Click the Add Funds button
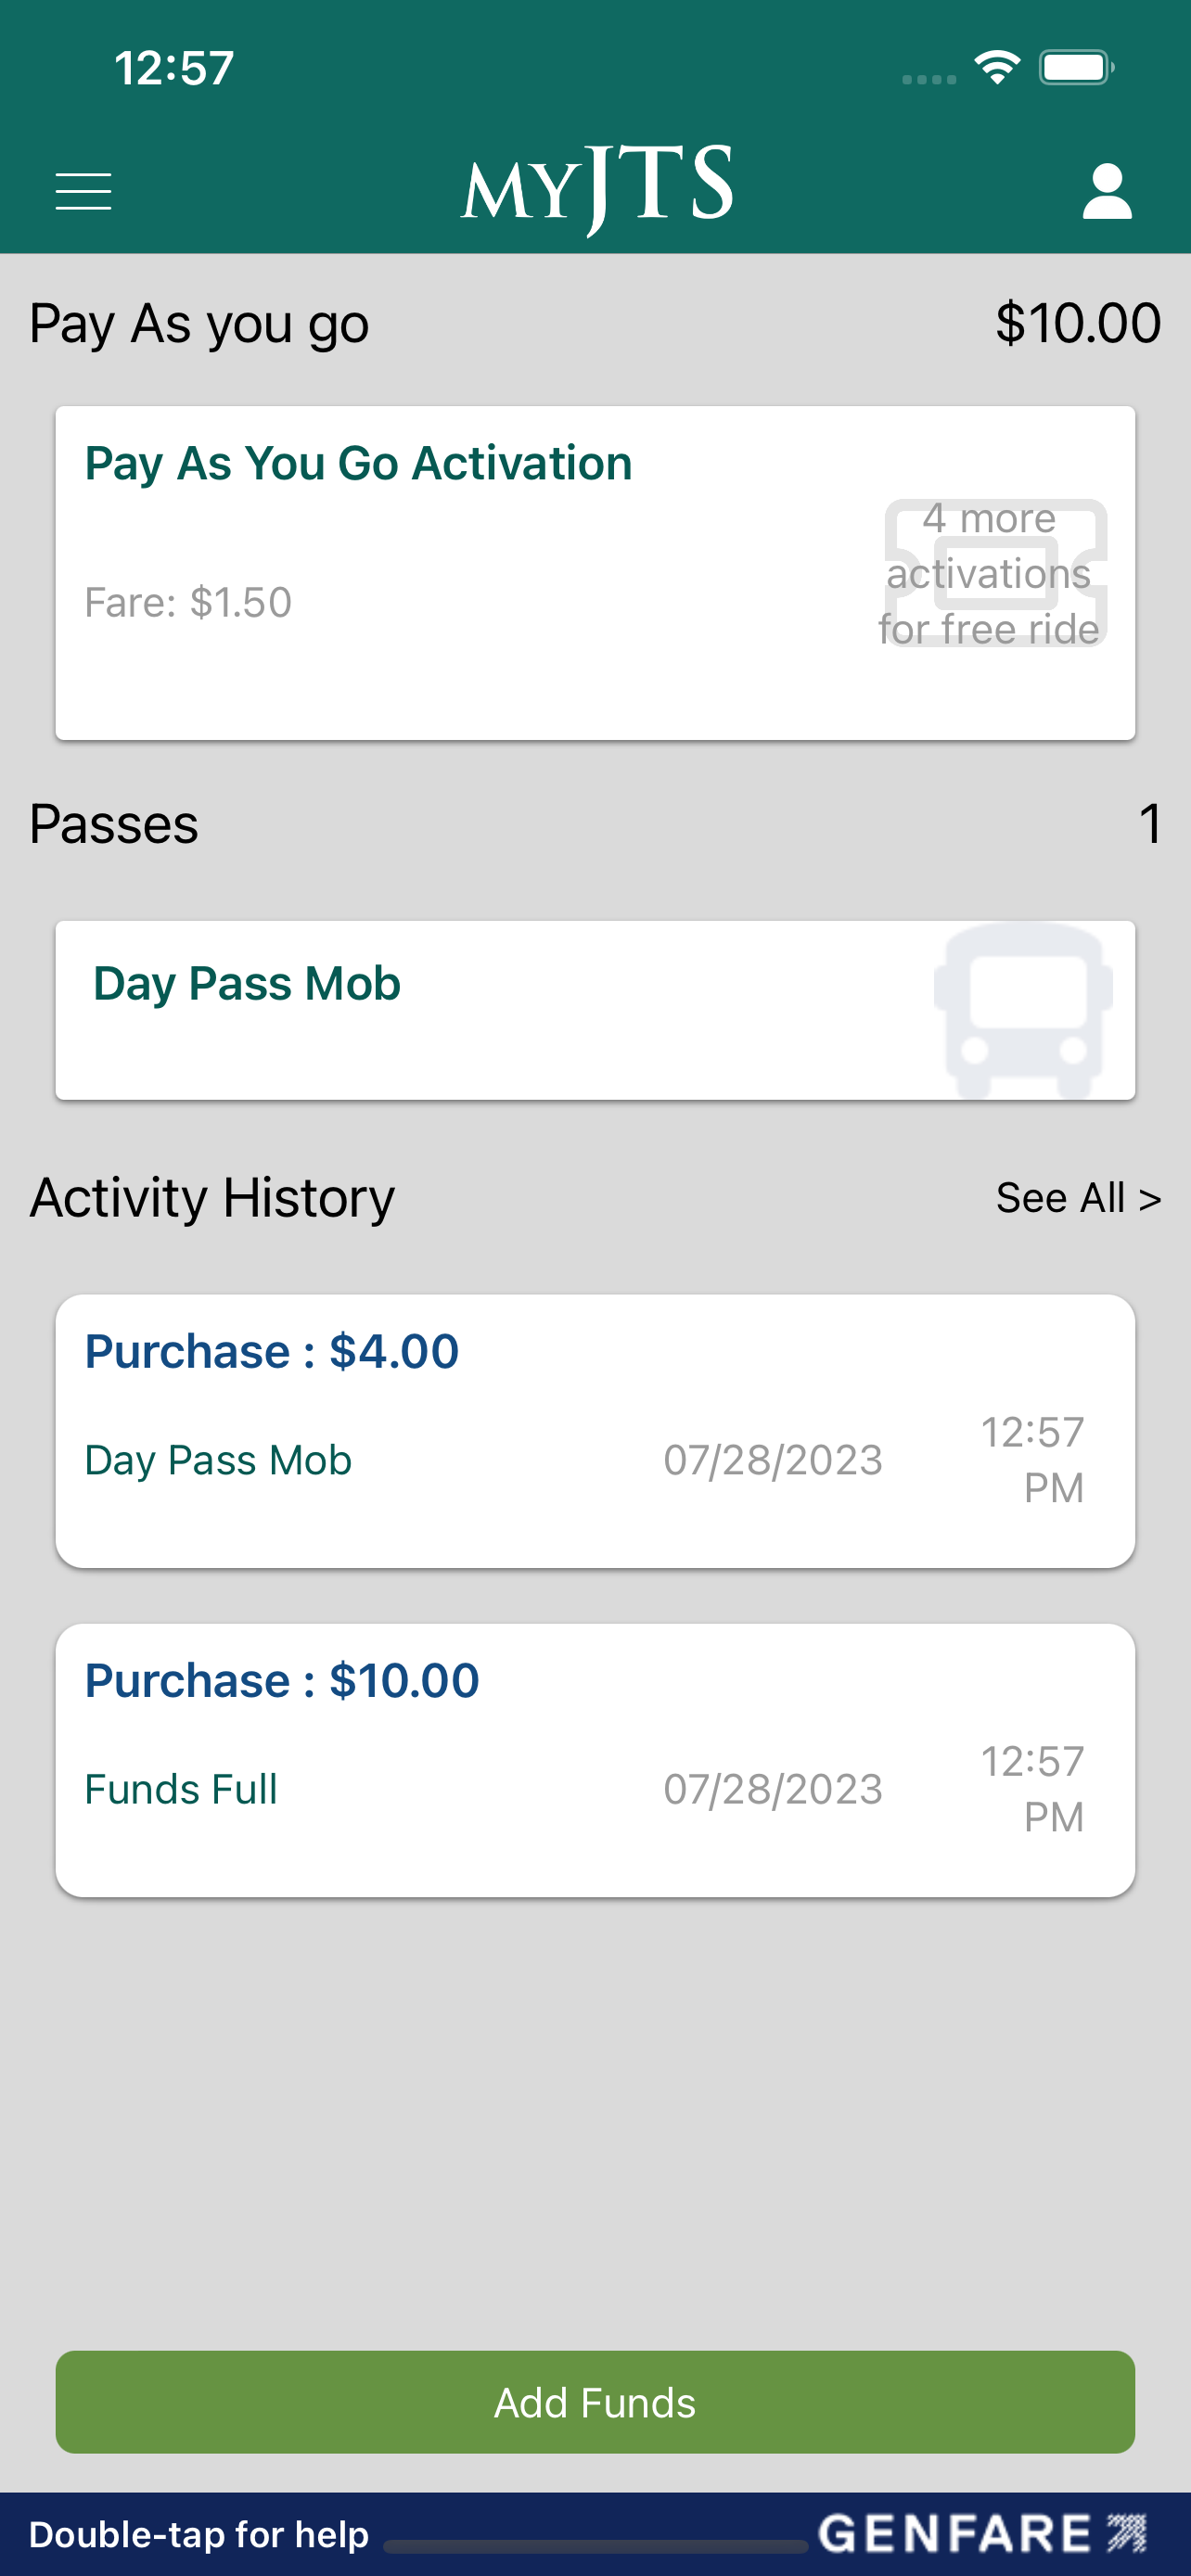 tap(595, 2401)
